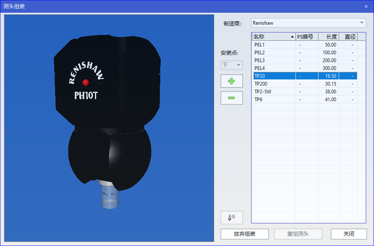
Task: Select the PEL2 row
Action: click(305, 53)
